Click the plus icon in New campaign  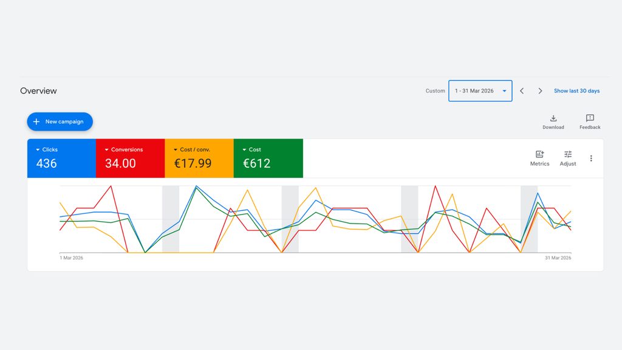pyautogui.click(x=36, y=122)
